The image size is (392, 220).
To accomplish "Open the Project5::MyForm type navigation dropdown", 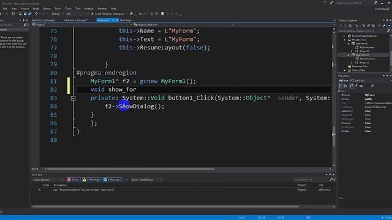I will click(184, 24).
